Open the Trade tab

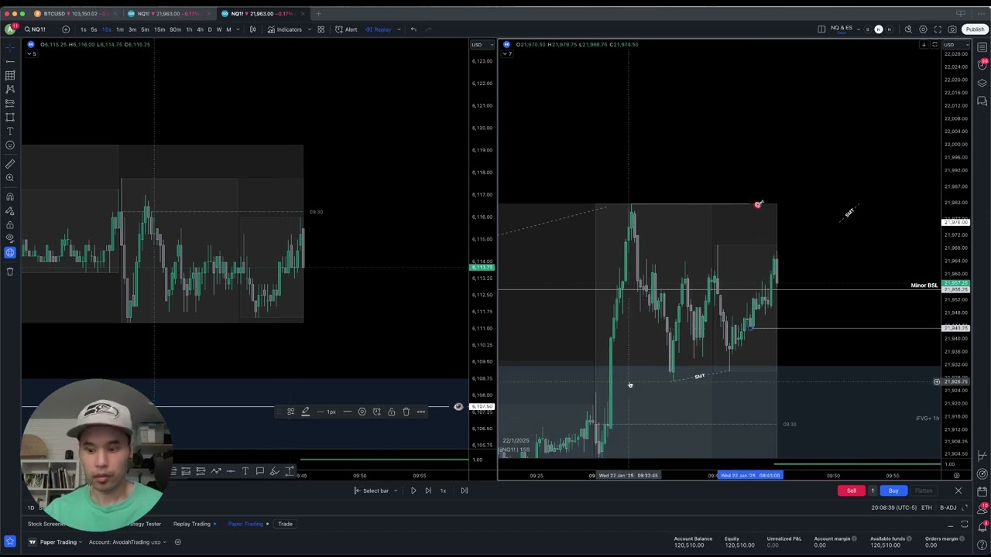click(x=285, y=524)
